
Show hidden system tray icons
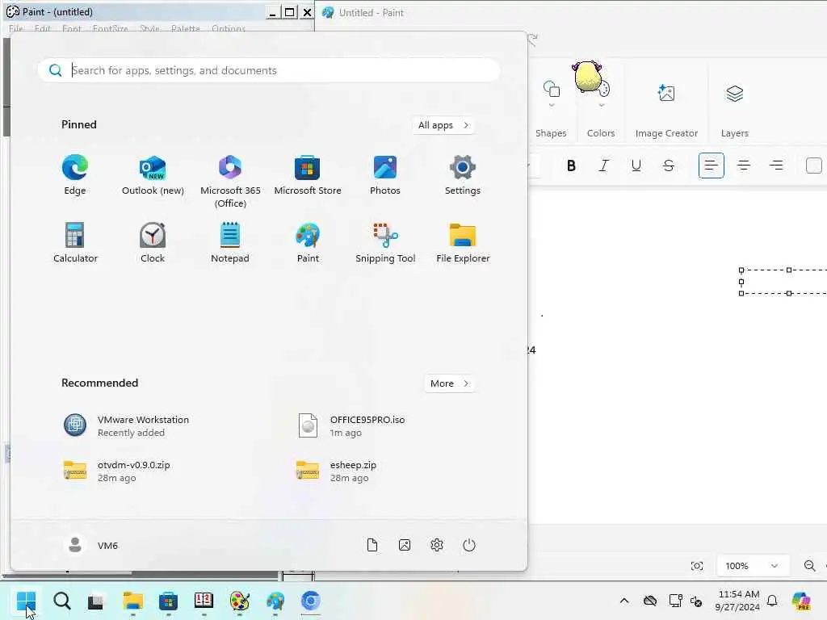coord(624,601)
